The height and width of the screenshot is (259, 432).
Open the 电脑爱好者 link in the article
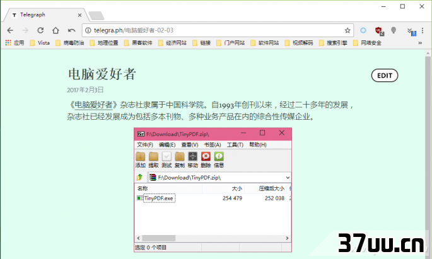94,105
